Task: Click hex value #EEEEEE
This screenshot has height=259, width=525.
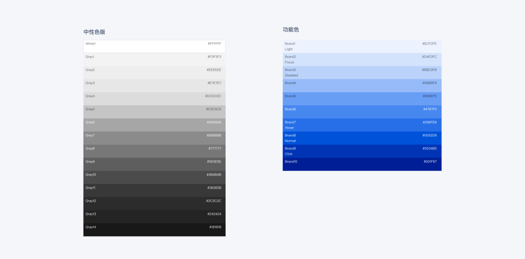Action: [x=214, y=70]
